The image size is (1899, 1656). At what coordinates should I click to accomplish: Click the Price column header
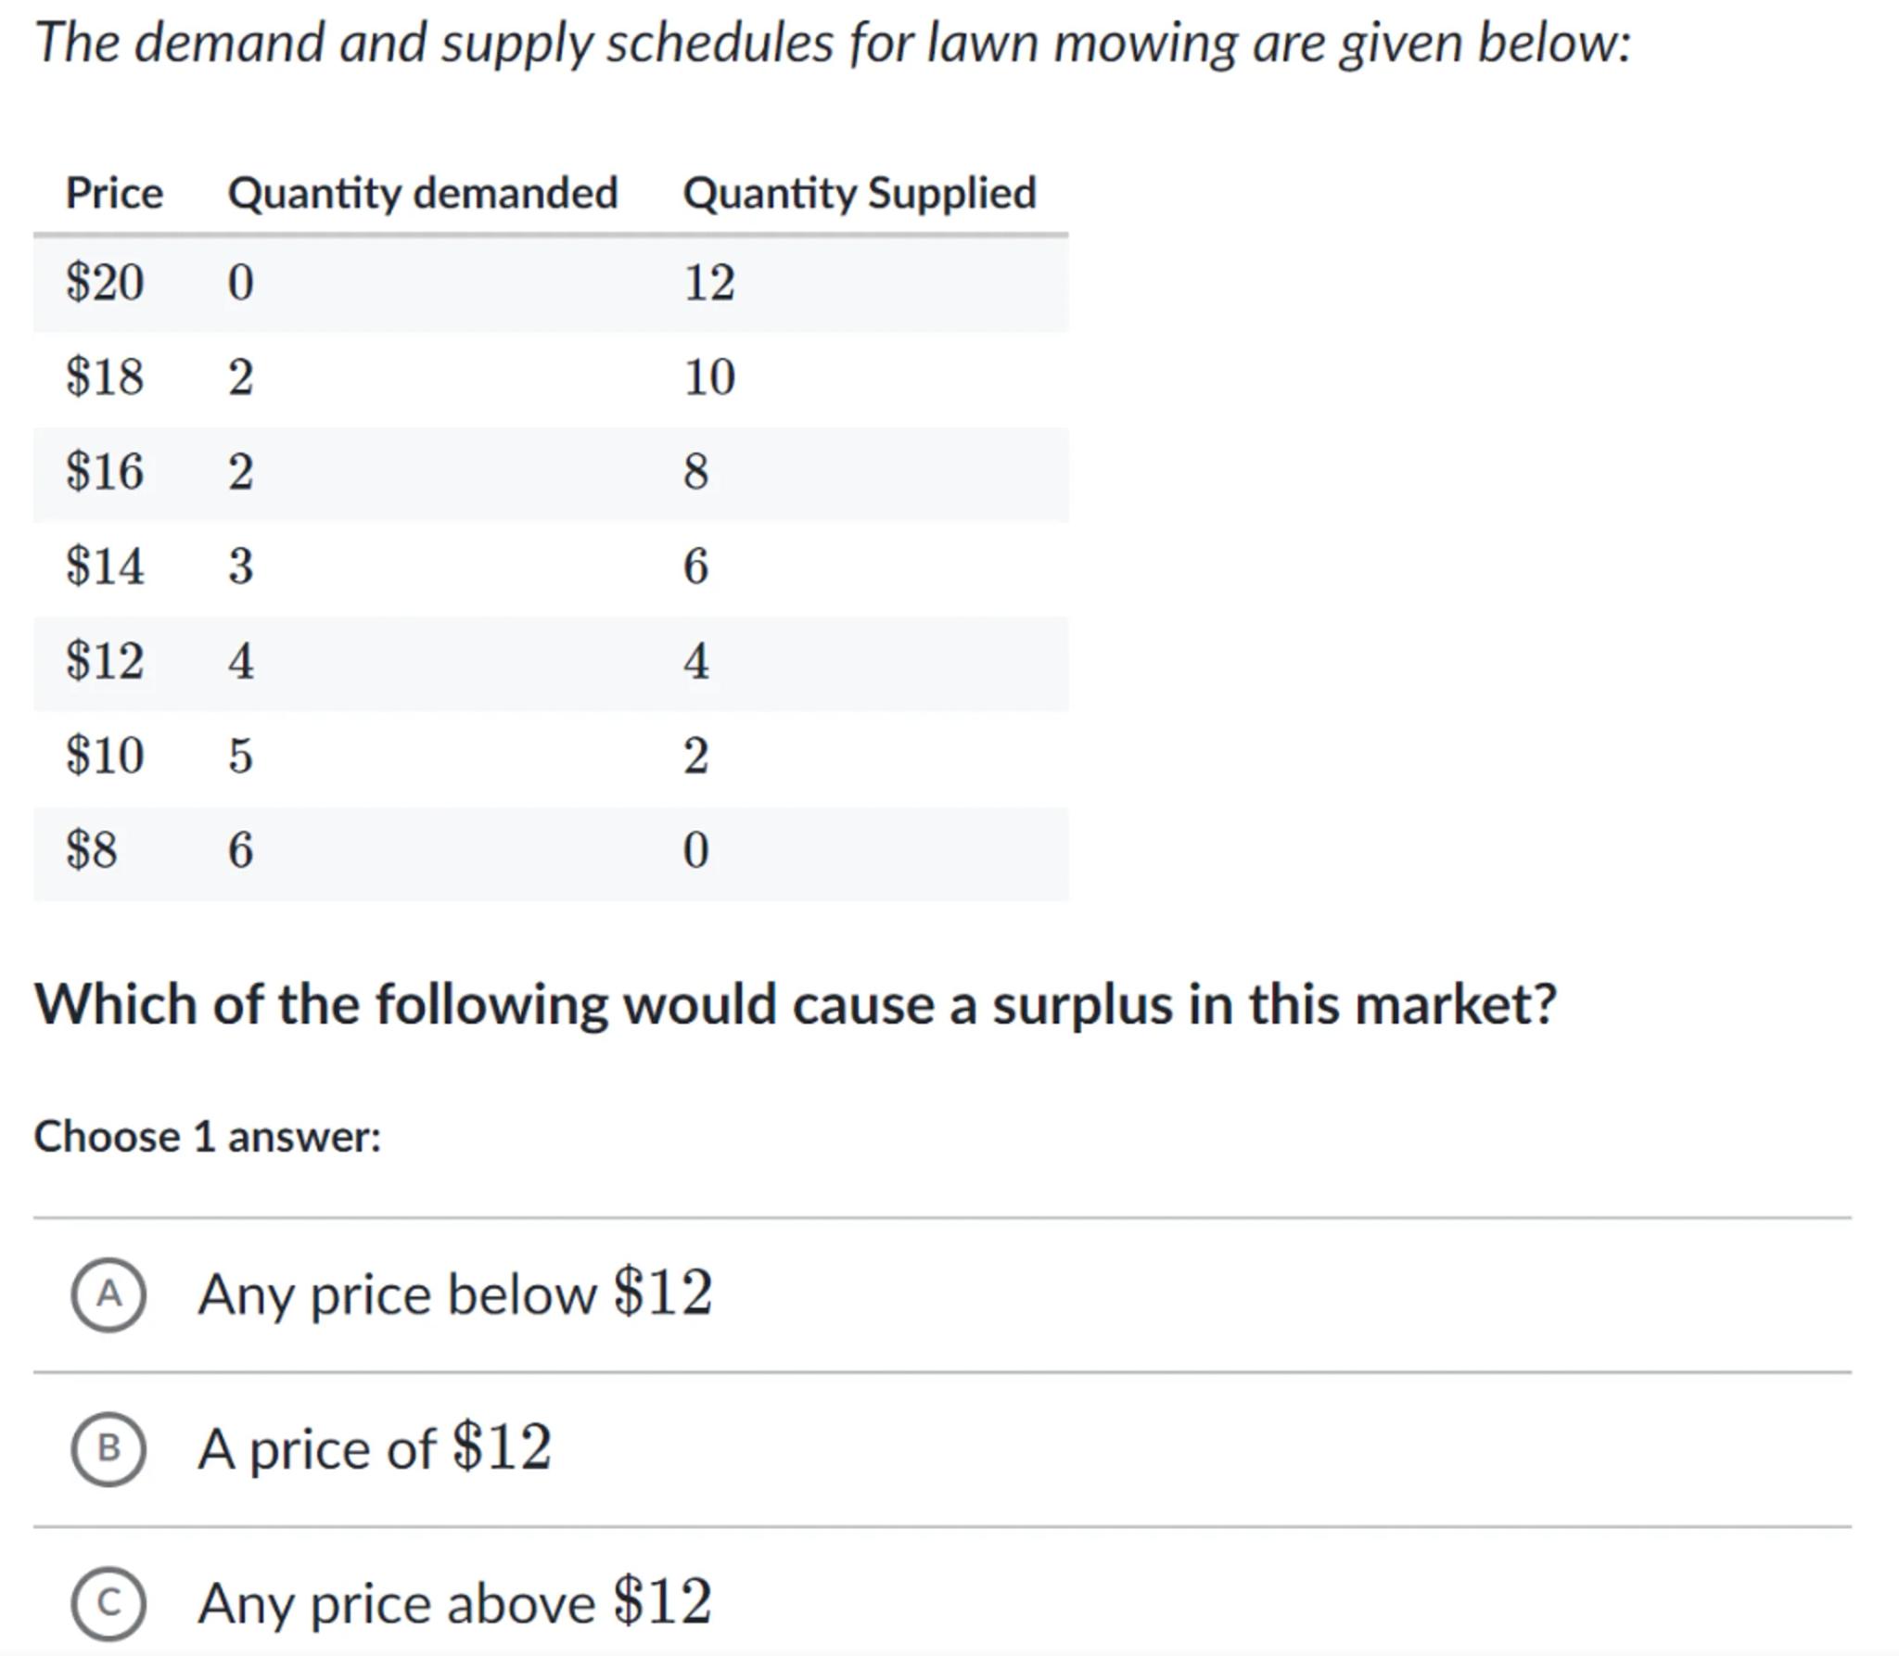tap(114, 194)
